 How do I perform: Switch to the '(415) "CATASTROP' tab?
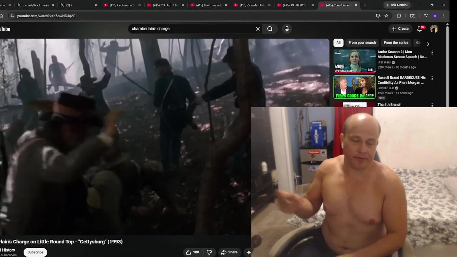click(165, 5)
